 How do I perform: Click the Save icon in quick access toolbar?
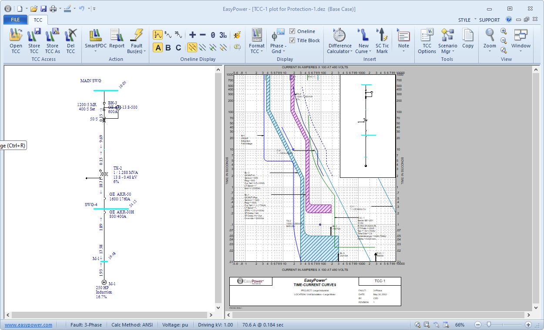click(x=43, y=8)
